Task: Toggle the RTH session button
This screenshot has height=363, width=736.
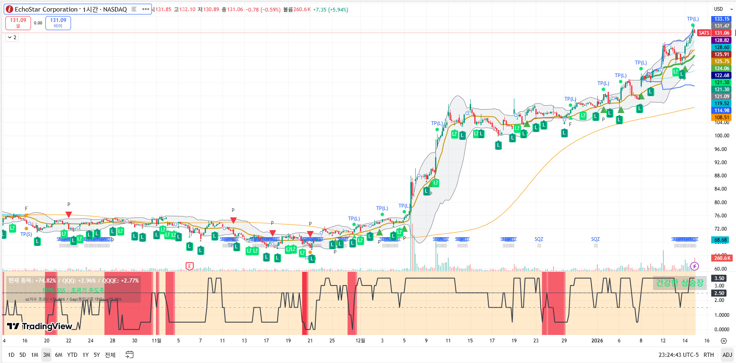Action: pos(709,355)
